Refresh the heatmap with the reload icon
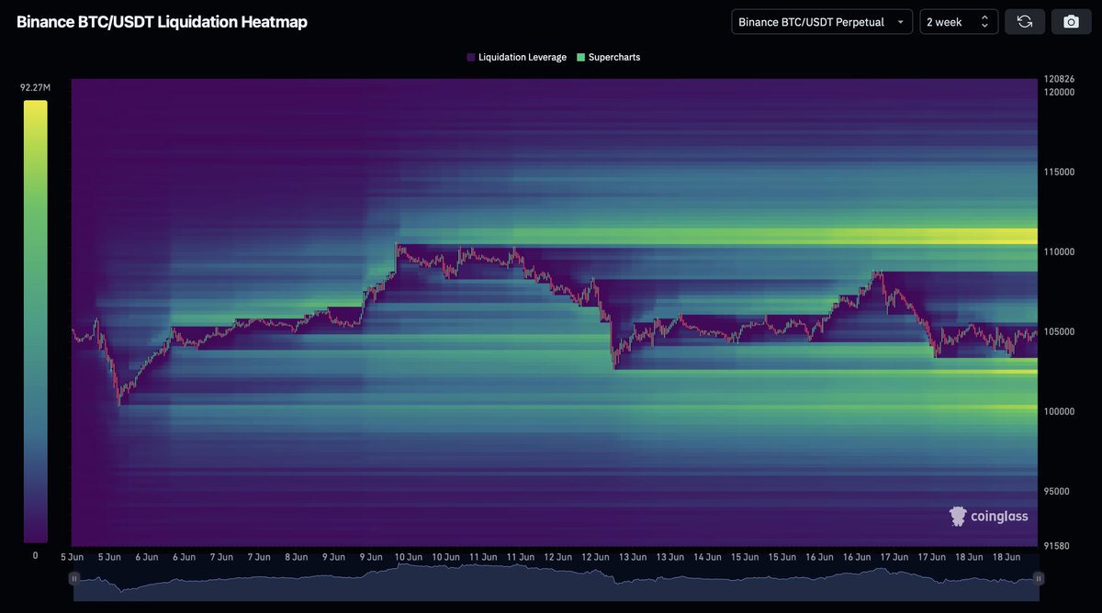Screen dimensions: 1102x613 (1025, 21)
